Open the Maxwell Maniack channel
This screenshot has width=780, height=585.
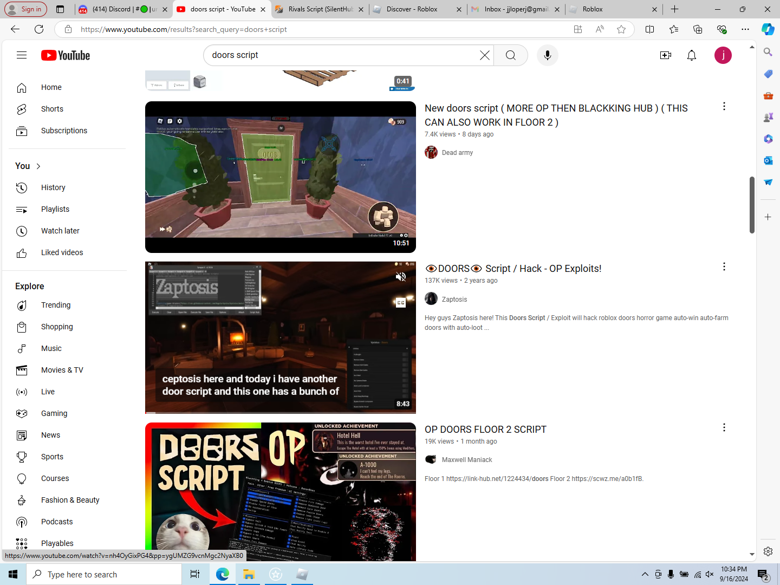(x=467, y=460)
